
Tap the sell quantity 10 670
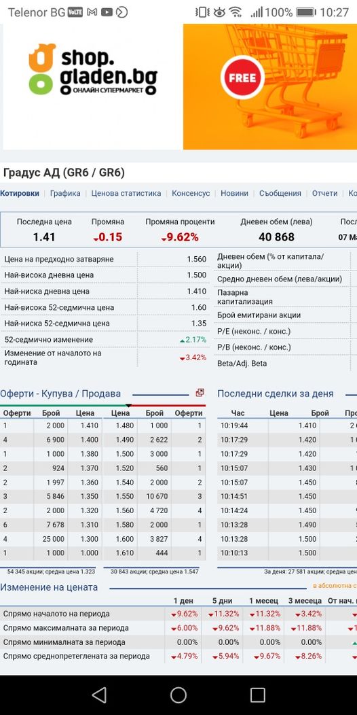point(155,496)
